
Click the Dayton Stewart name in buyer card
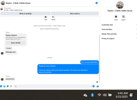click(x=11, y=35)
